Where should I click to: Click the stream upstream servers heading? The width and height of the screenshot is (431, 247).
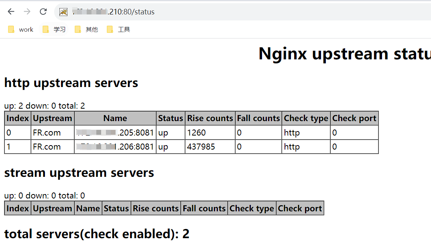pyautogui.click(x=79, y=172)
